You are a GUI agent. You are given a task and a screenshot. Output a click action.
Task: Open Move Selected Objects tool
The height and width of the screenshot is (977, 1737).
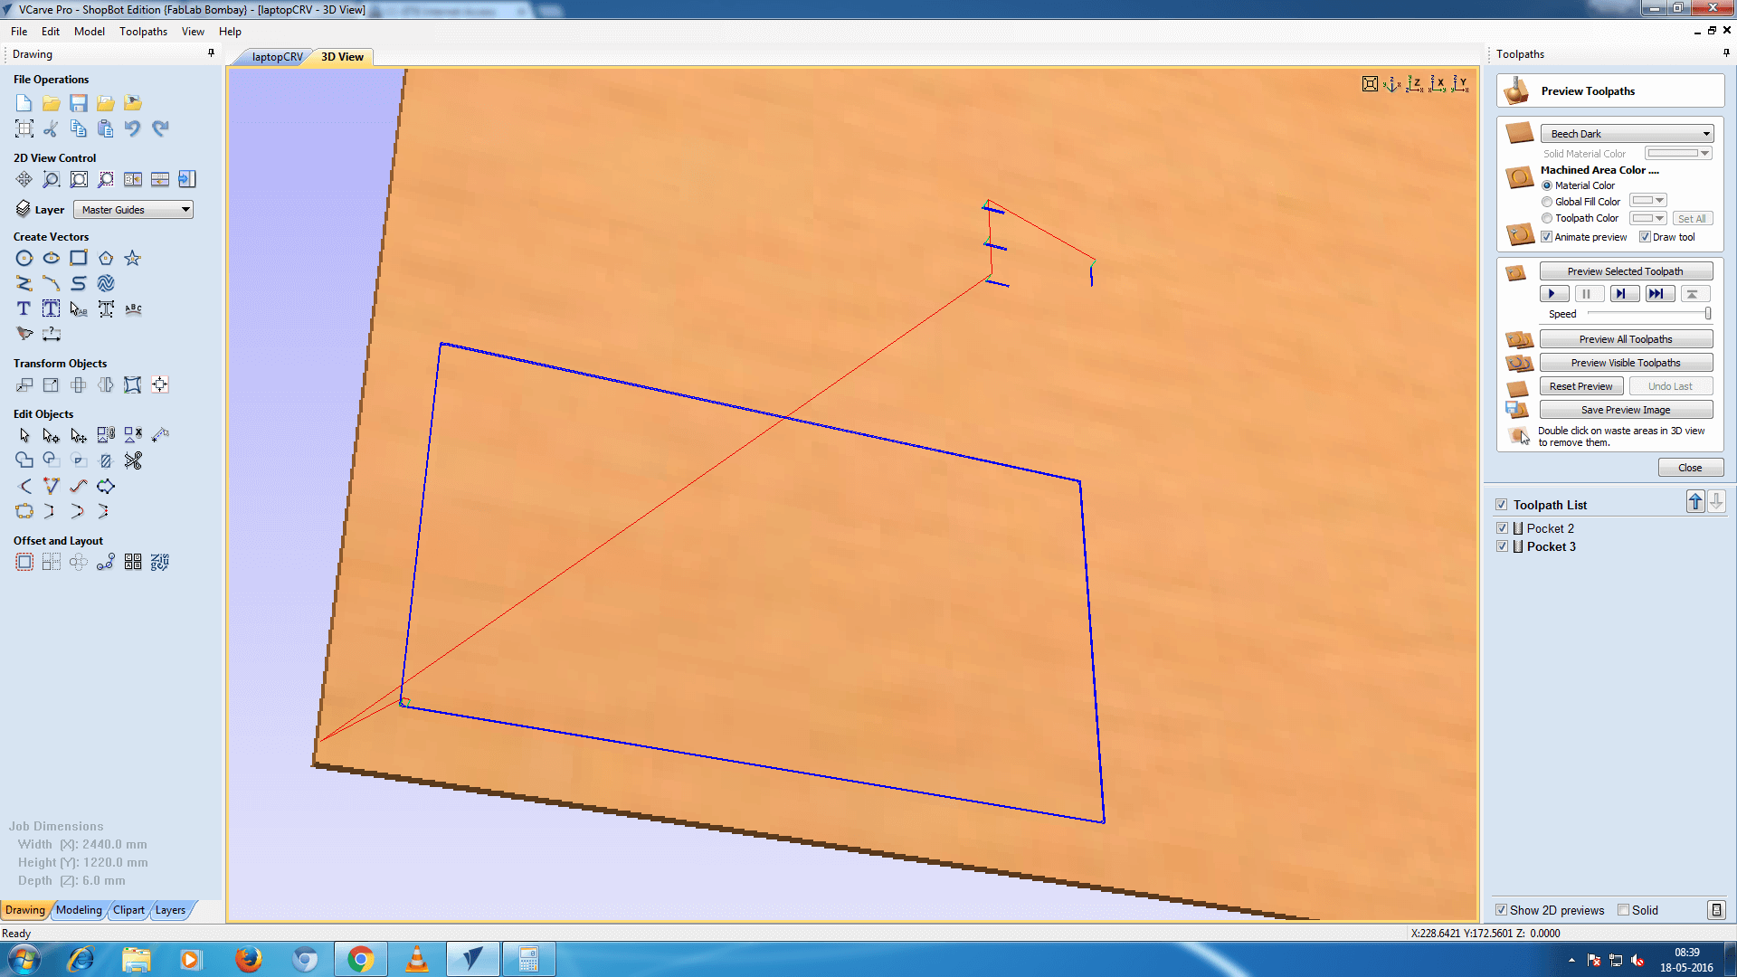click(24, 384)
